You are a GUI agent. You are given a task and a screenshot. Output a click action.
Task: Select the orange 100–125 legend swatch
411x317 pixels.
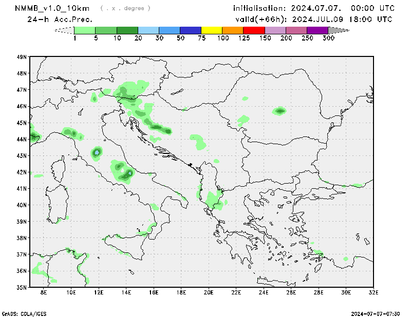[x=233, y=30]
